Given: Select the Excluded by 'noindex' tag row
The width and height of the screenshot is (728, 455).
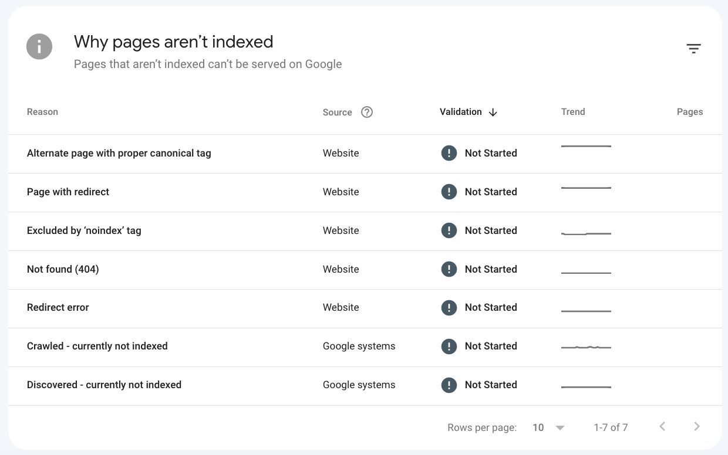Looking at the screenshot, I should (x=84, y=231).
